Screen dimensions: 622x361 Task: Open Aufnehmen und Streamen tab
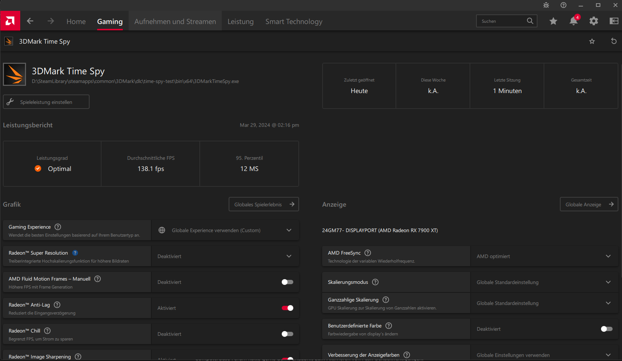(175, 22)
